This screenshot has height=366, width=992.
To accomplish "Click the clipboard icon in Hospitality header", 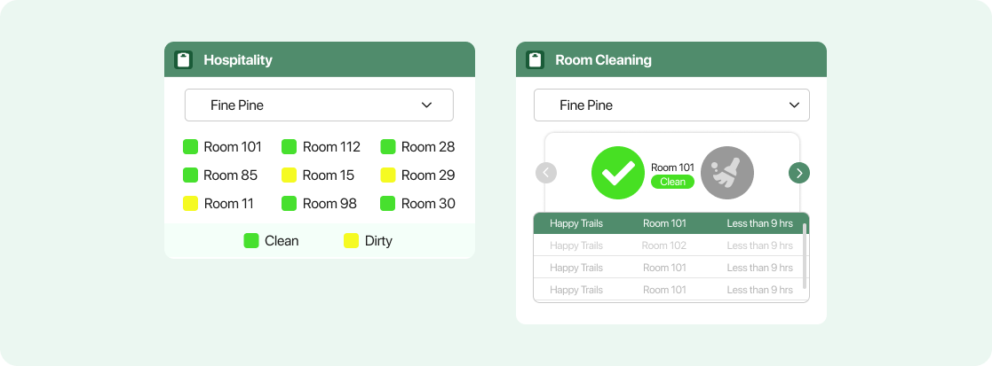I will pos(184,60).
